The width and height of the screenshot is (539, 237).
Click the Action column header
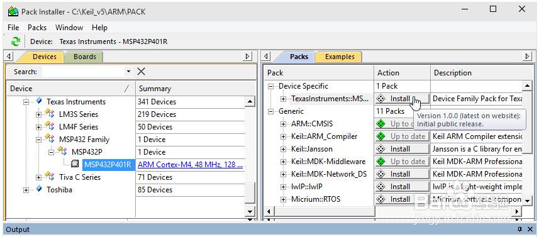pyautogui.click(x=402, y=73)
